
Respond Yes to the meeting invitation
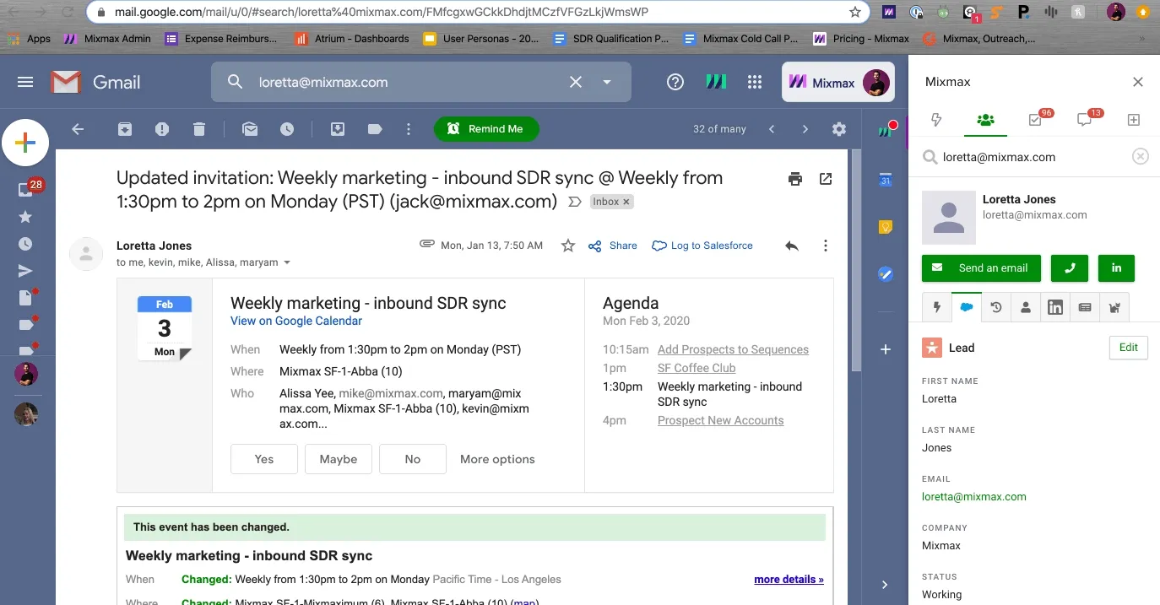[x=264, y=459]
